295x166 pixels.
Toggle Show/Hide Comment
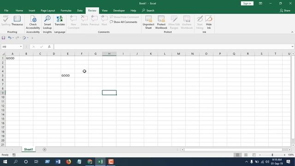point(124,17)
